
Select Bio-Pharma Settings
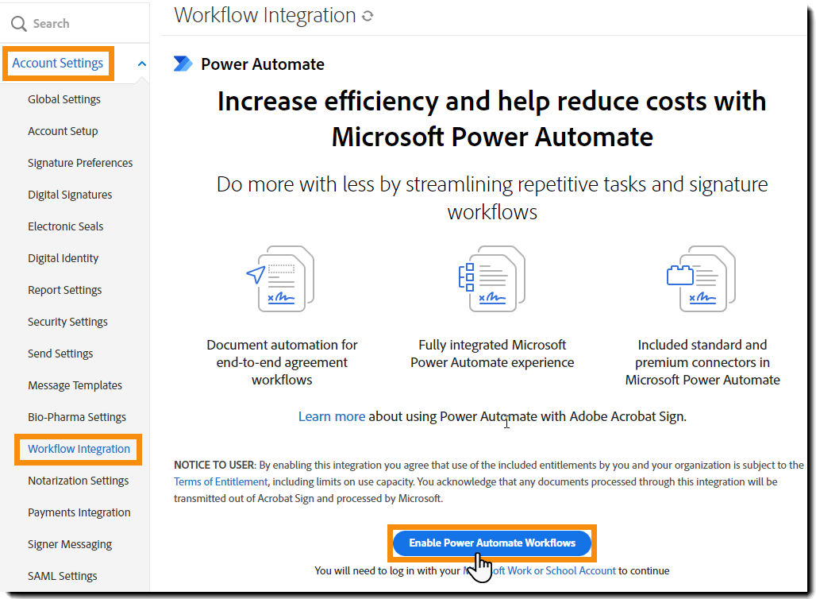[76, 416]
